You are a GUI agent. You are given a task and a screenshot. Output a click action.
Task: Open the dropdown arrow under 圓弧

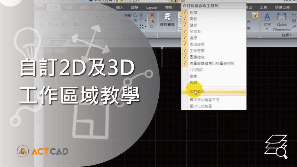tap(77, 29)
